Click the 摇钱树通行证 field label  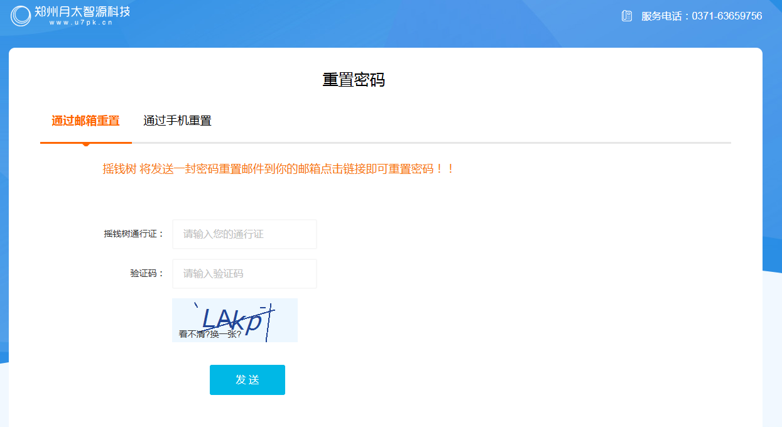point(133,234)
